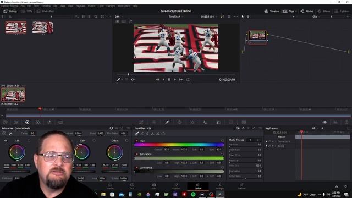Open the Playback menu

[x=80, y=6]
